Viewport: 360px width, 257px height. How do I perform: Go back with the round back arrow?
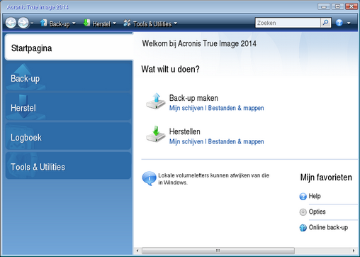point(11,23)
